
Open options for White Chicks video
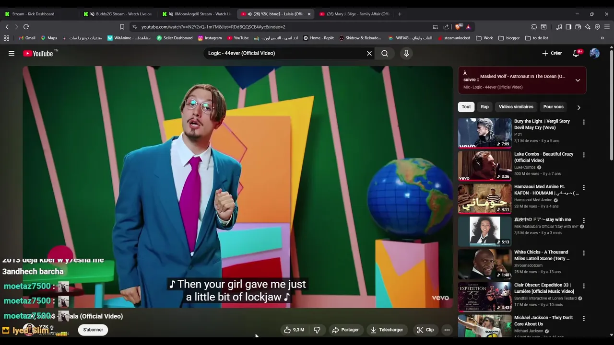584,253
